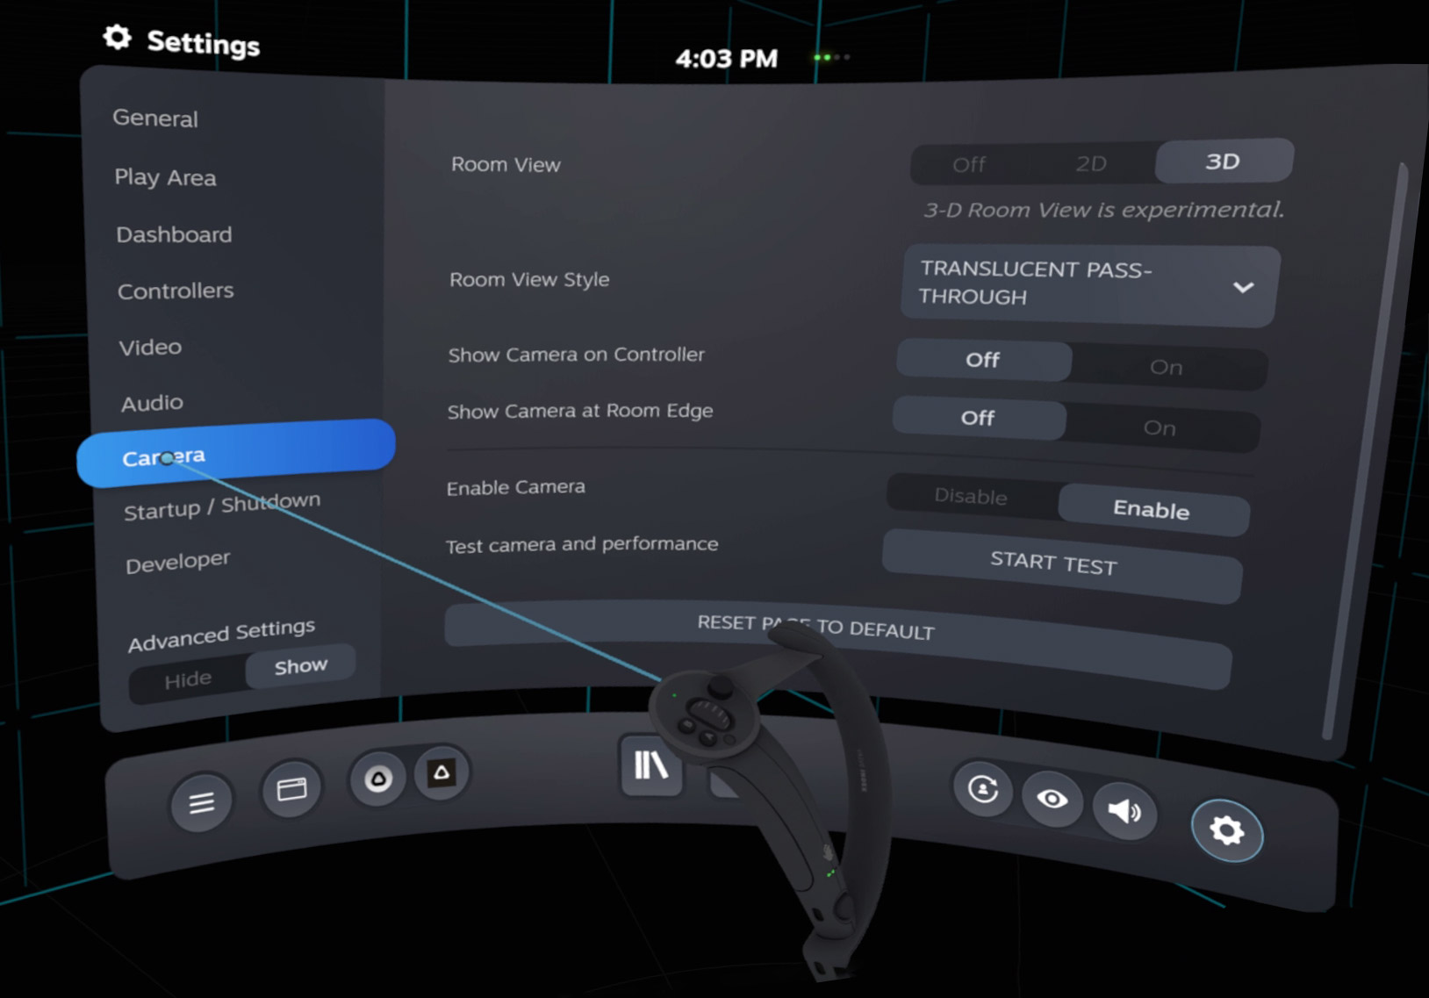Switch to the Audio settings tab

pos(152,403)
